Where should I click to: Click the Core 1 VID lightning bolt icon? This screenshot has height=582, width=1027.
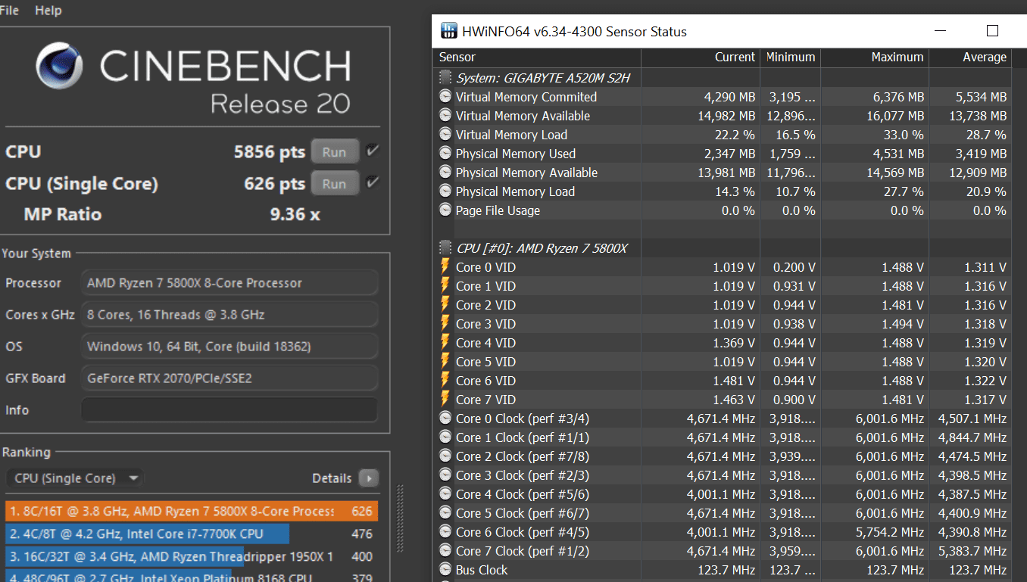click(x=445, y=286)
